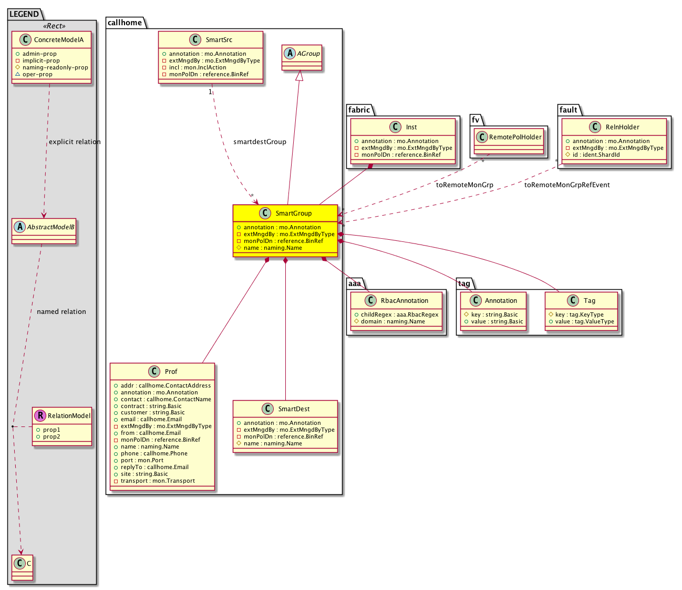Select the fault package tab label
682x590 pixels.
[x=569, y=110]
